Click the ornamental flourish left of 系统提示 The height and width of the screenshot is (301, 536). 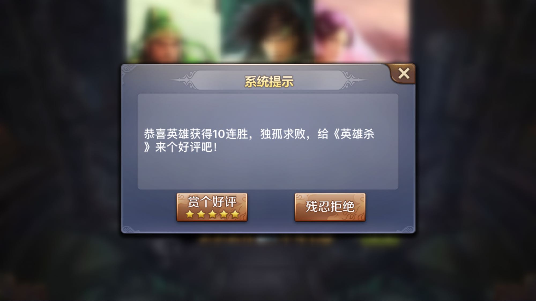(183, 80)
